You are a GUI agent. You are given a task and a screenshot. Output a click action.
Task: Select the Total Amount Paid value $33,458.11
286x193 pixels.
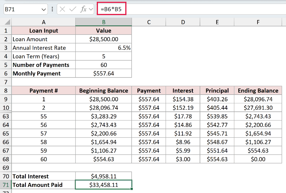[103, 185]
